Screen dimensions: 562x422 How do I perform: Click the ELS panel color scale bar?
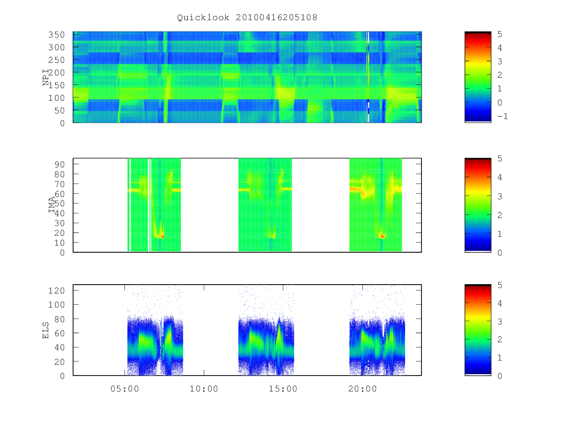click(x=478, y=330)
